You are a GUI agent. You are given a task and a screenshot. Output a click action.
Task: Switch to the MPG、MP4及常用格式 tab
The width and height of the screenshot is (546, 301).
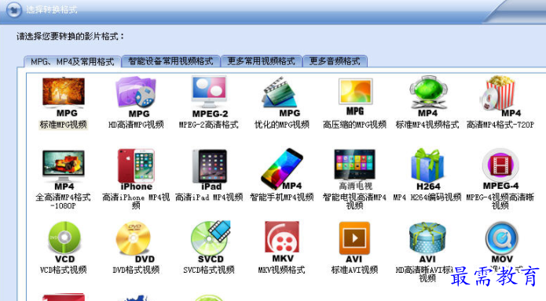(x=72, y=62)
